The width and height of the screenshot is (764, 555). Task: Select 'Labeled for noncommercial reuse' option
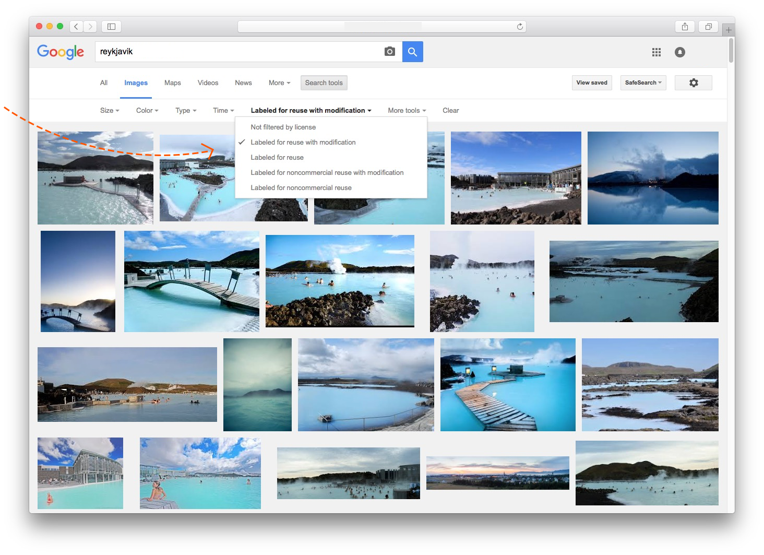click(301, 188)
